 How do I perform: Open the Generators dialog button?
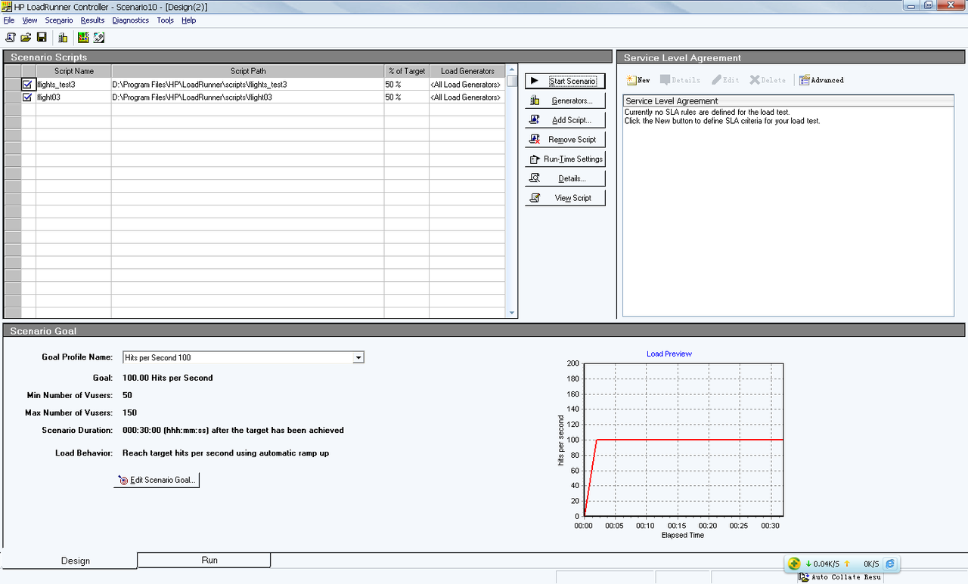[x=565, y=100]
